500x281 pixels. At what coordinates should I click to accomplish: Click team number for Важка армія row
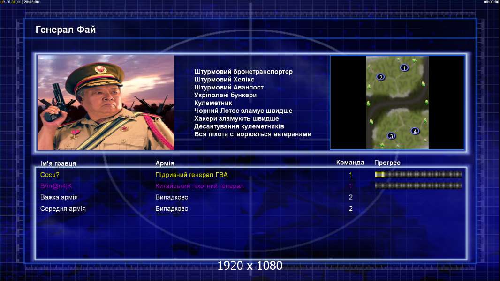click(x=350, y=197)
